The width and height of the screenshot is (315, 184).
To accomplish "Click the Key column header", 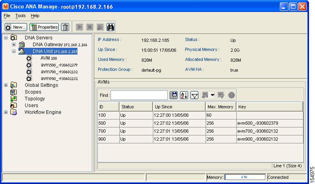I will pyautogui.click(x=269, y=107).
